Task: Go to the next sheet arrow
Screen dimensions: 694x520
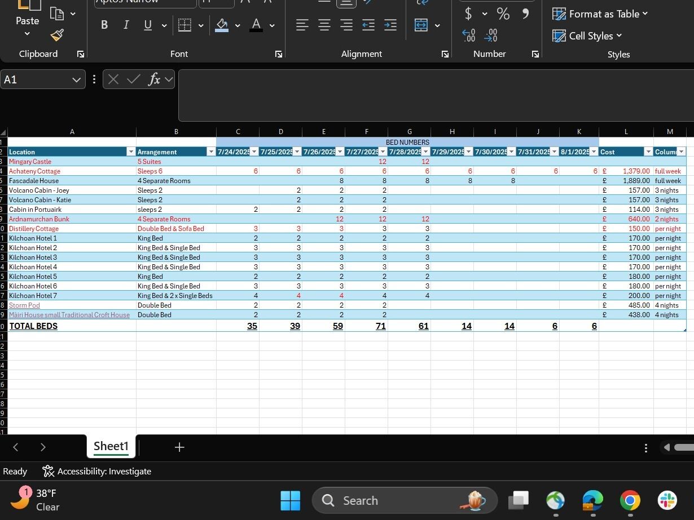Action: 43,447
